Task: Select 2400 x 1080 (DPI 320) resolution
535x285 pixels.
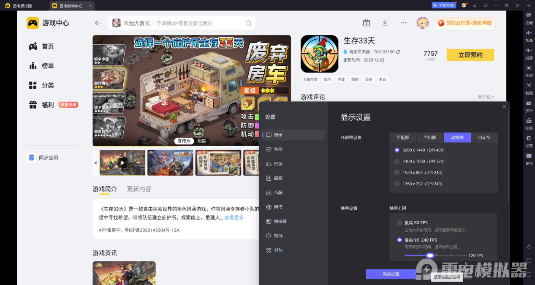Action: click(419, 161)
